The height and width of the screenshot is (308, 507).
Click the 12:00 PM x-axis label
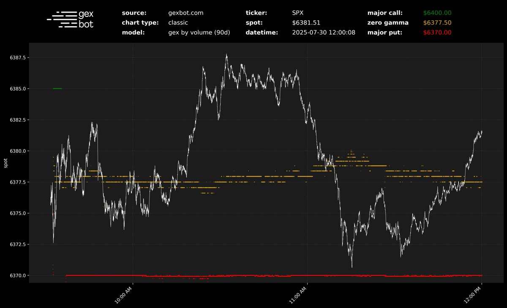[x=473, y=294]
